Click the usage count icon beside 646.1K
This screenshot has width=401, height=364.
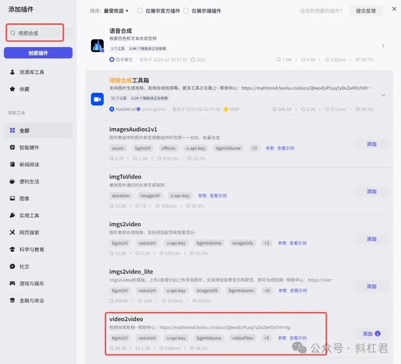[x=274, y=109]
